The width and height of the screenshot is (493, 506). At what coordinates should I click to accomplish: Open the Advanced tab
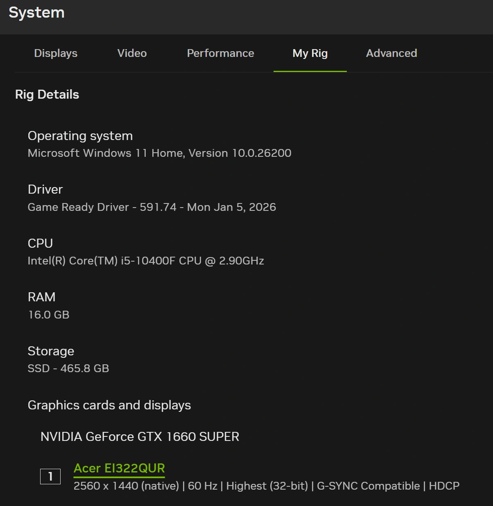(x=391, y=53)
